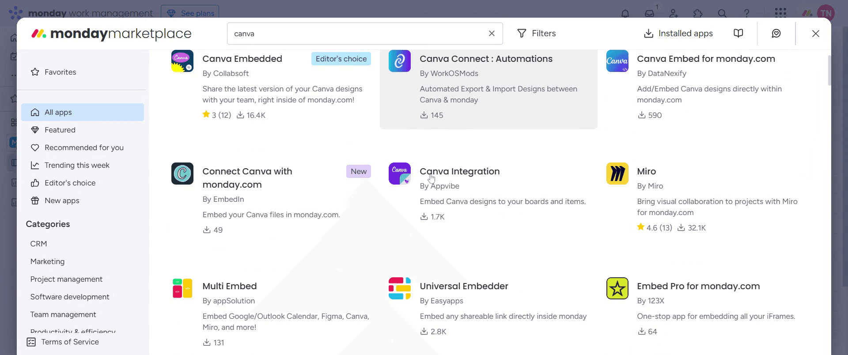
Task: Open the notifications bell in the top bar
Action: (625, 13)
